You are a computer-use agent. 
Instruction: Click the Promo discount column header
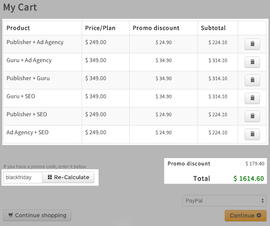coord(156,28)
